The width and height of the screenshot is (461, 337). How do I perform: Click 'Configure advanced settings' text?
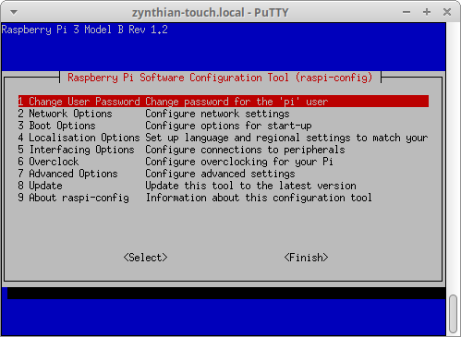(220, 174)
